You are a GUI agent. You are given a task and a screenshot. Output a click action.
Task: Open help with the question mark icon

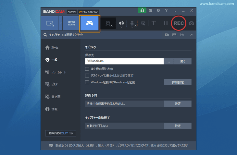[166, 10]
